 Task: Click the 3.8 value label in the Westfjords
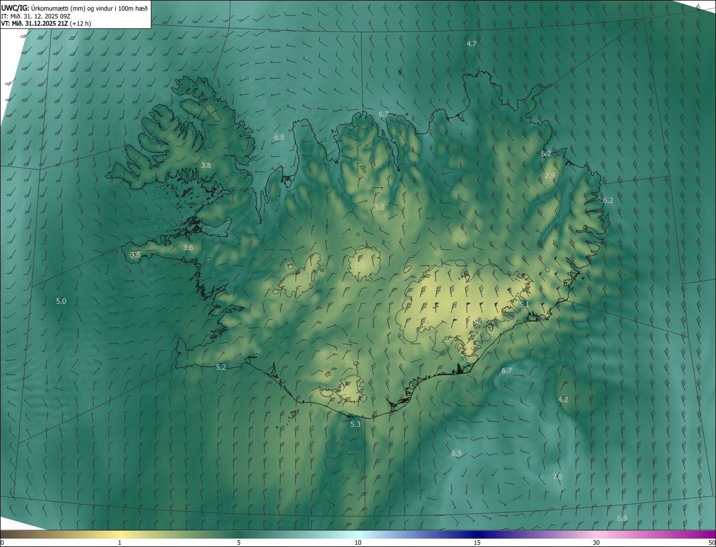click(x=206, y=165)
